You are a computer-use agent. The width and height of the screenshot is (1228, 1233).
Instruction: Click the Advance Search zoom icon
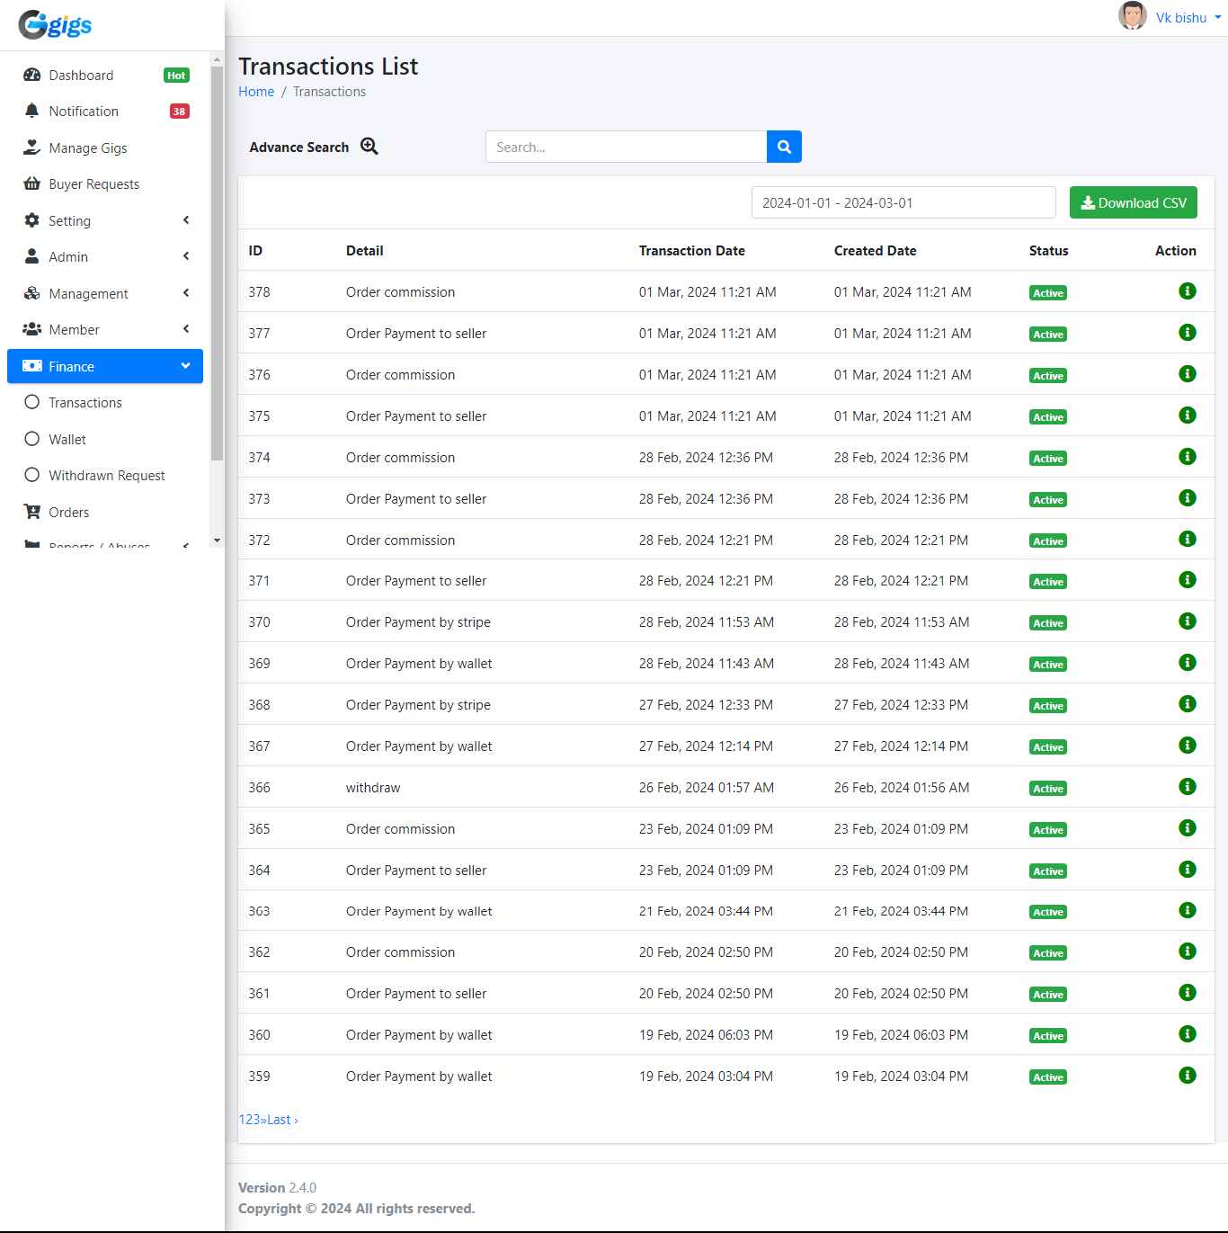(x=369, y=147)
